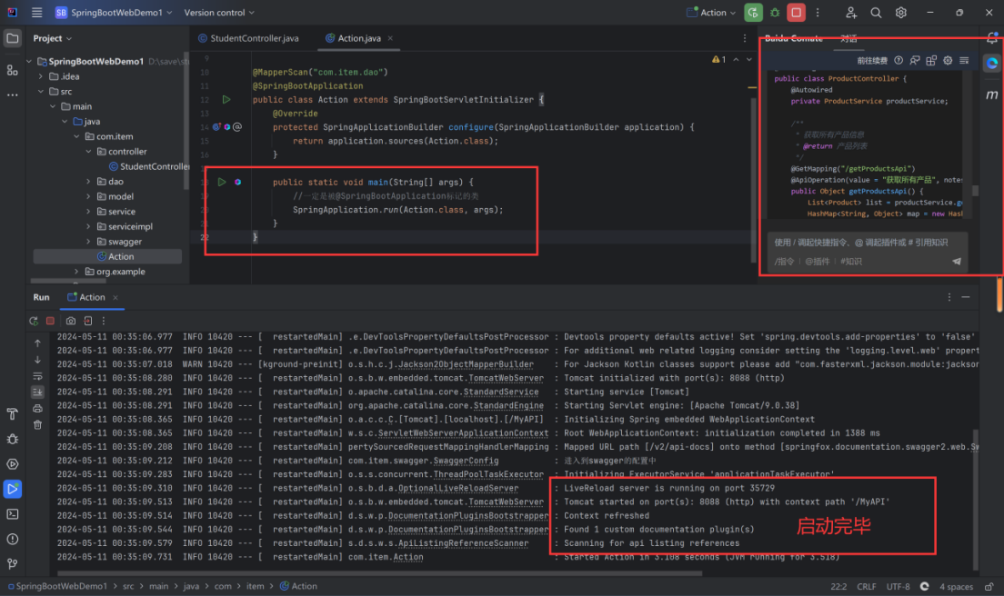This screenshot has height=596, width=1004.
Task: Open IDE settings gear in title bar
Action: (x=901, y=12)
